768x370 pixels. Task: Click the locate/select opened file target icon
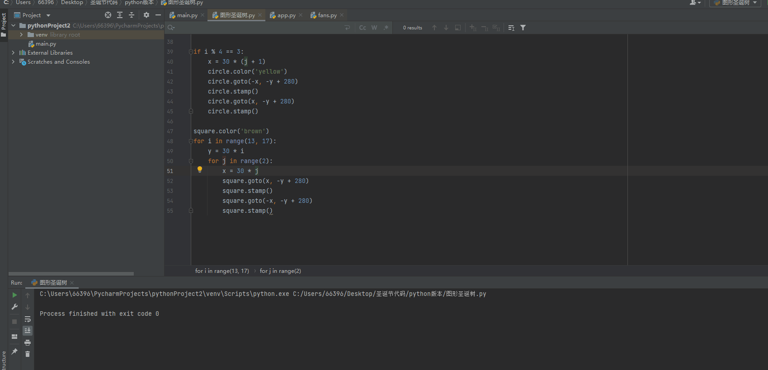pyautogui.click(x=108, y=15)
